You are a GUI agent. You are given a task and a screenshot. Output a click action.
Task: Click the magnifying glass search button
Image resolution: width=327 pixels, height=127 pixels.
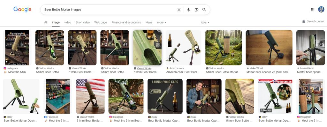coord(204,10)
